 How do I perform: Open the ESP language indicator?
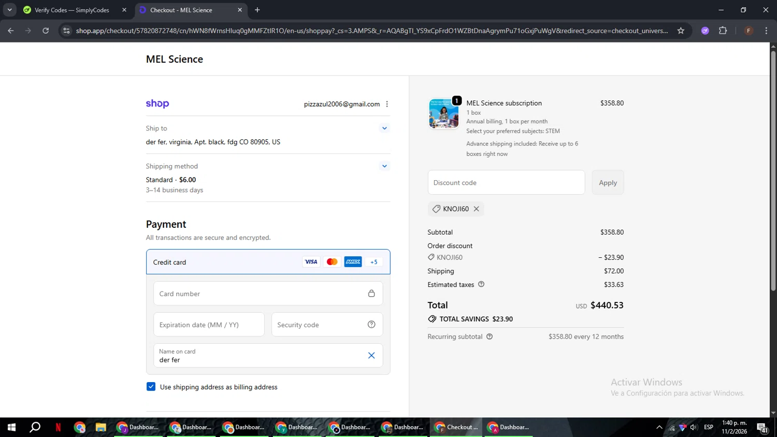pos(709,427)
